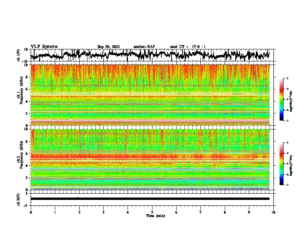Viewport: 308px width, 238px height.
Task: Click the '6' kHz tick of the ch.2 spectrogram
Action: point(27,154)
